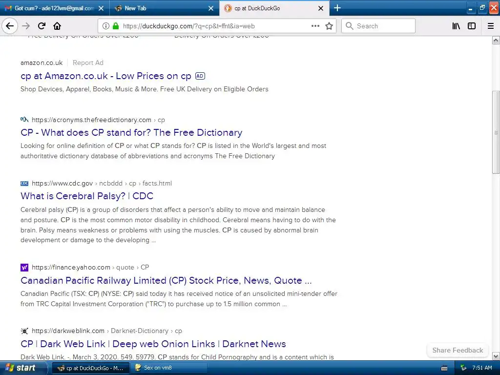Click the 7:51 AM clock
Screen dimensions: 500x375
(482, 368)
